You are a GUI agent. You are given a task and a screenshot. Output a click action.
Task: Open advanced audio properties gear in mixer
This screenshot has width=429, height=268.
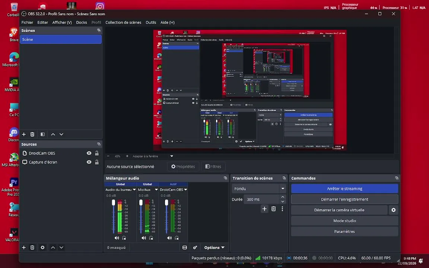tap(195, 248)
